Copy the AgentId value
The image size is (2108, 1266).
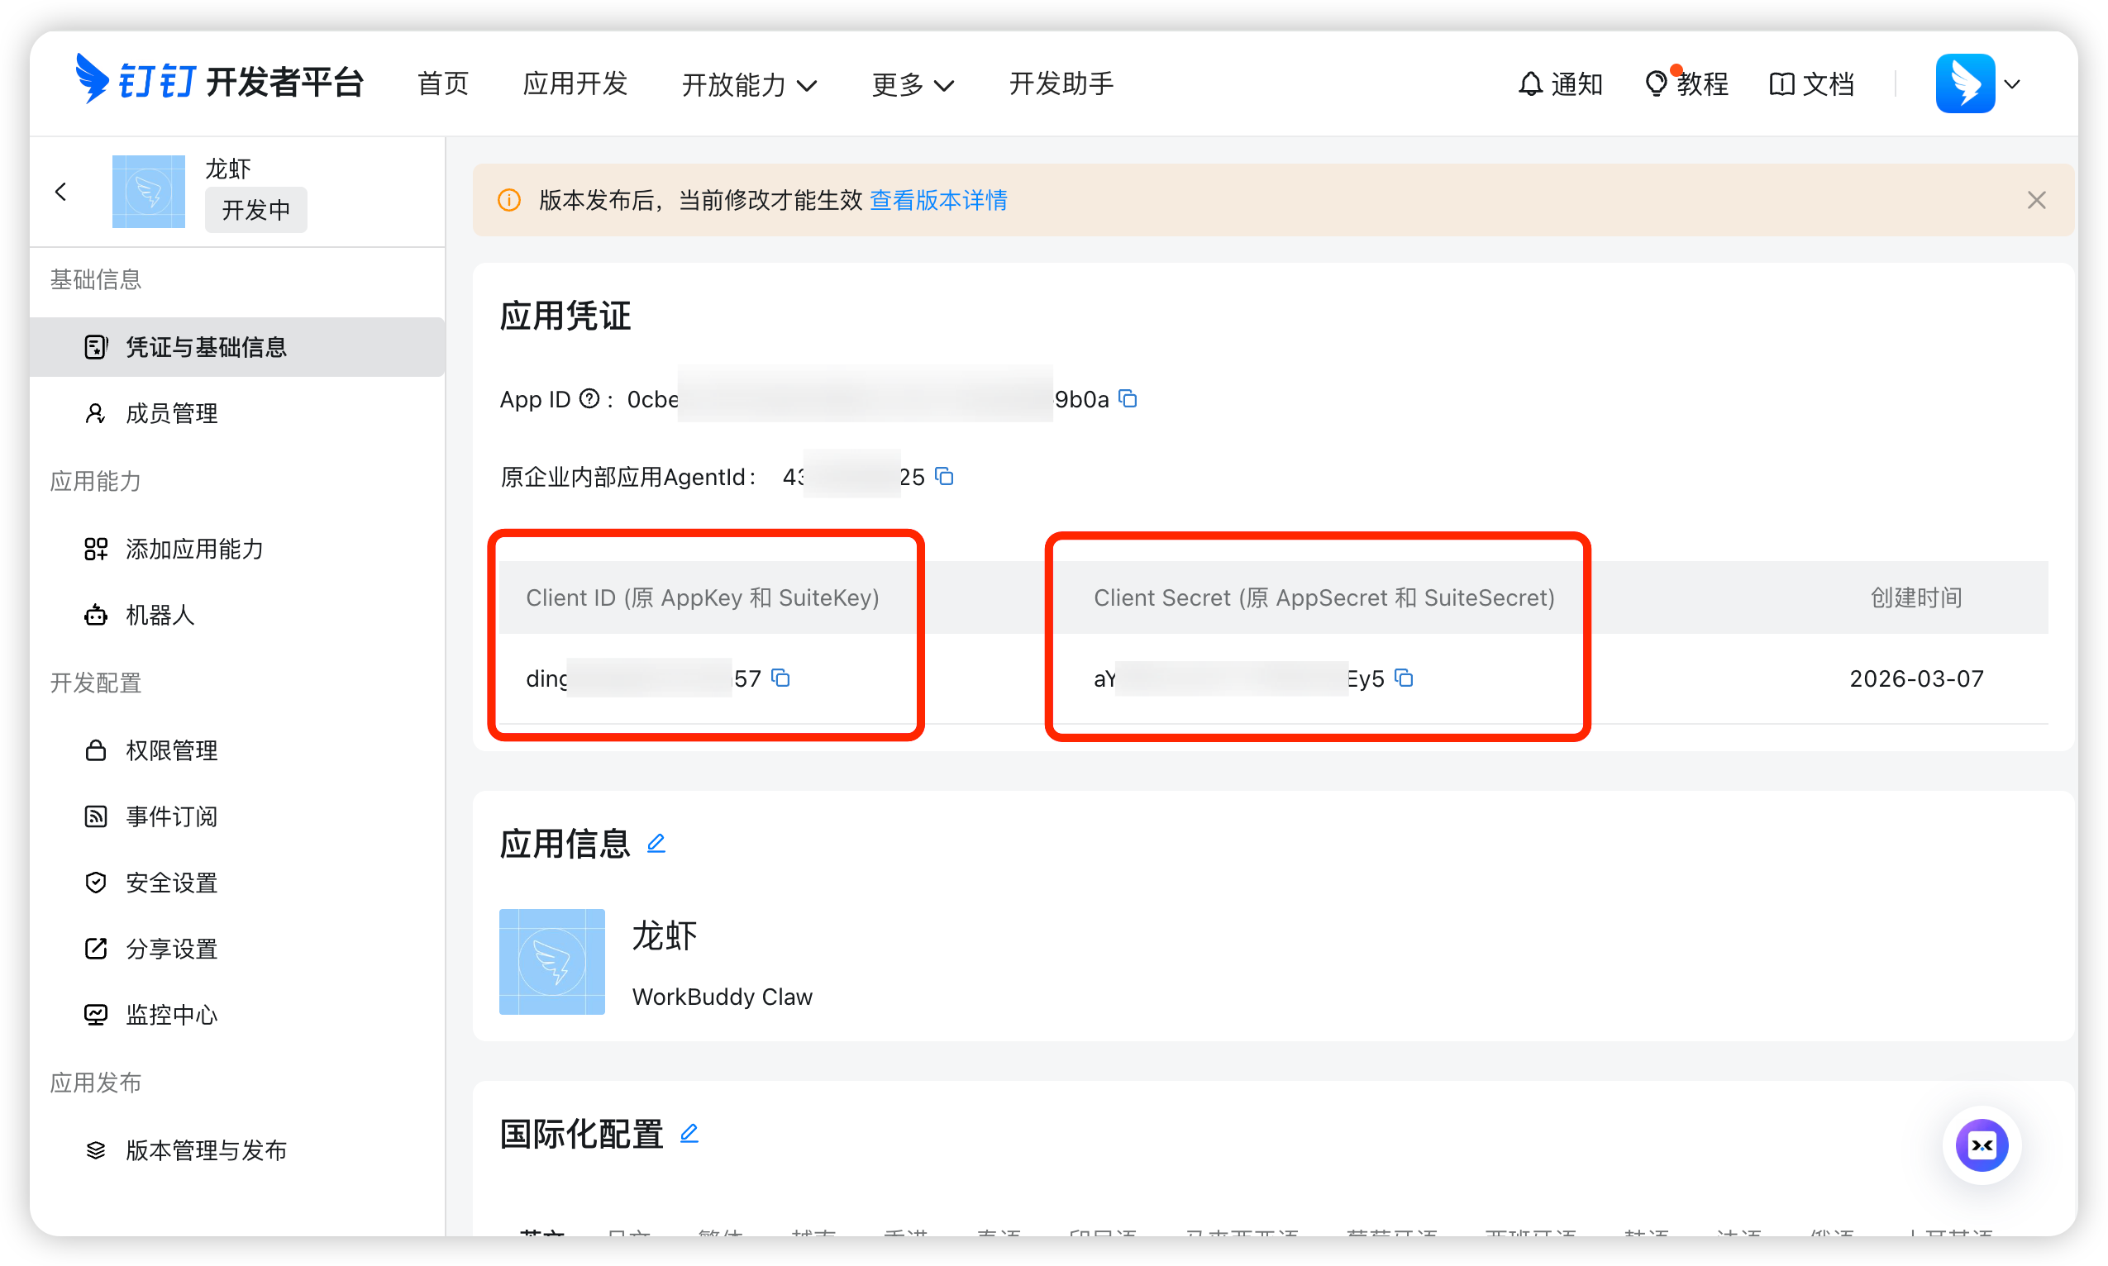[x=944, y=476]
